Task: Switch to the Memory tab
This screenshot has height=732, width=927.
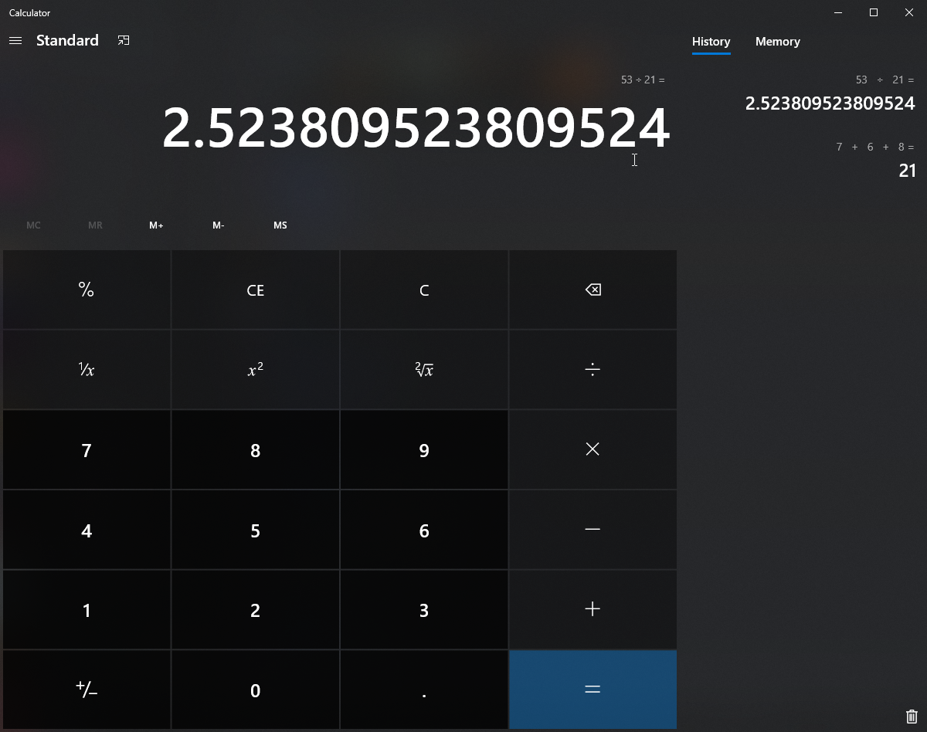Action: (777, 42)
